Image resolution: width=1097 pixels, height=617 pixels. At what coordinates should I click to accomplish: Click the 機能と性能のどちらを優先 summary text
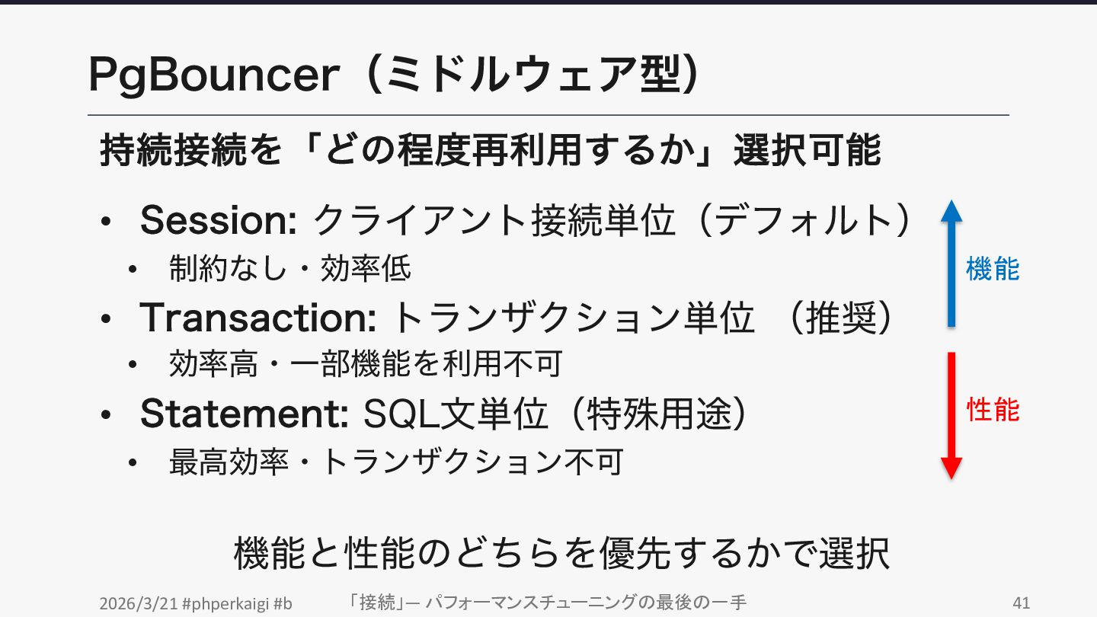coord(561,554)
